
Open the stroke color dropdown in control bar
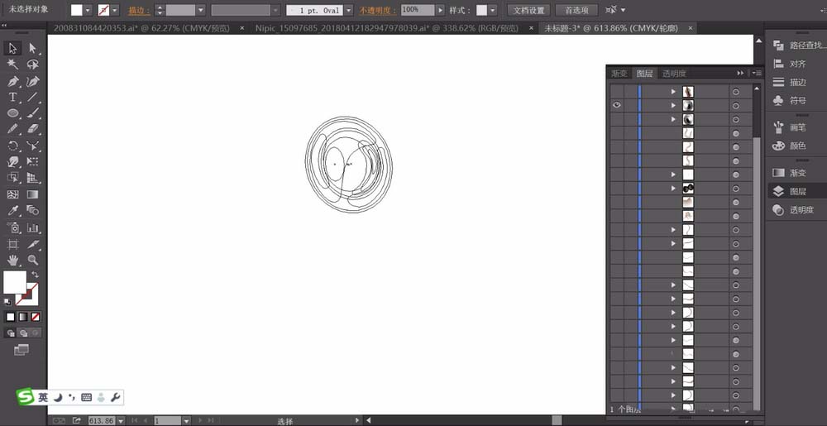[114, 10]
